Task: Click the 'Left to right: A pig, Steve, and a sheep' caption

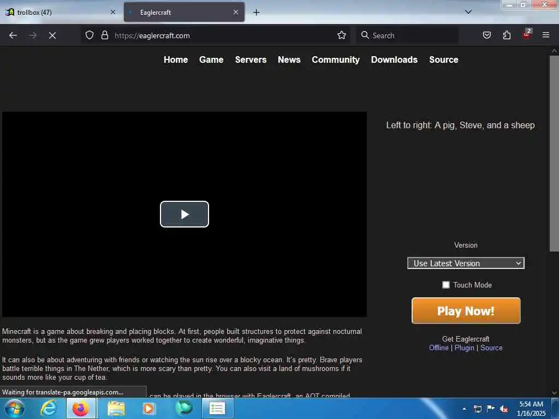Action: tap(460, 125)
